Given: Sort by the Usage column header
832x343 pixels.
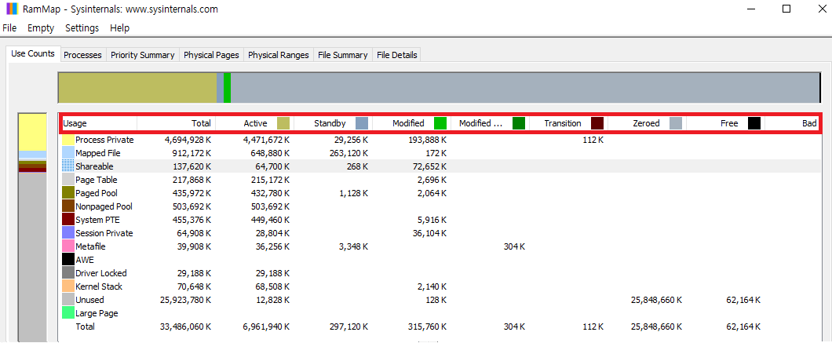Looking at the screenshot, I should coord(99,123).
